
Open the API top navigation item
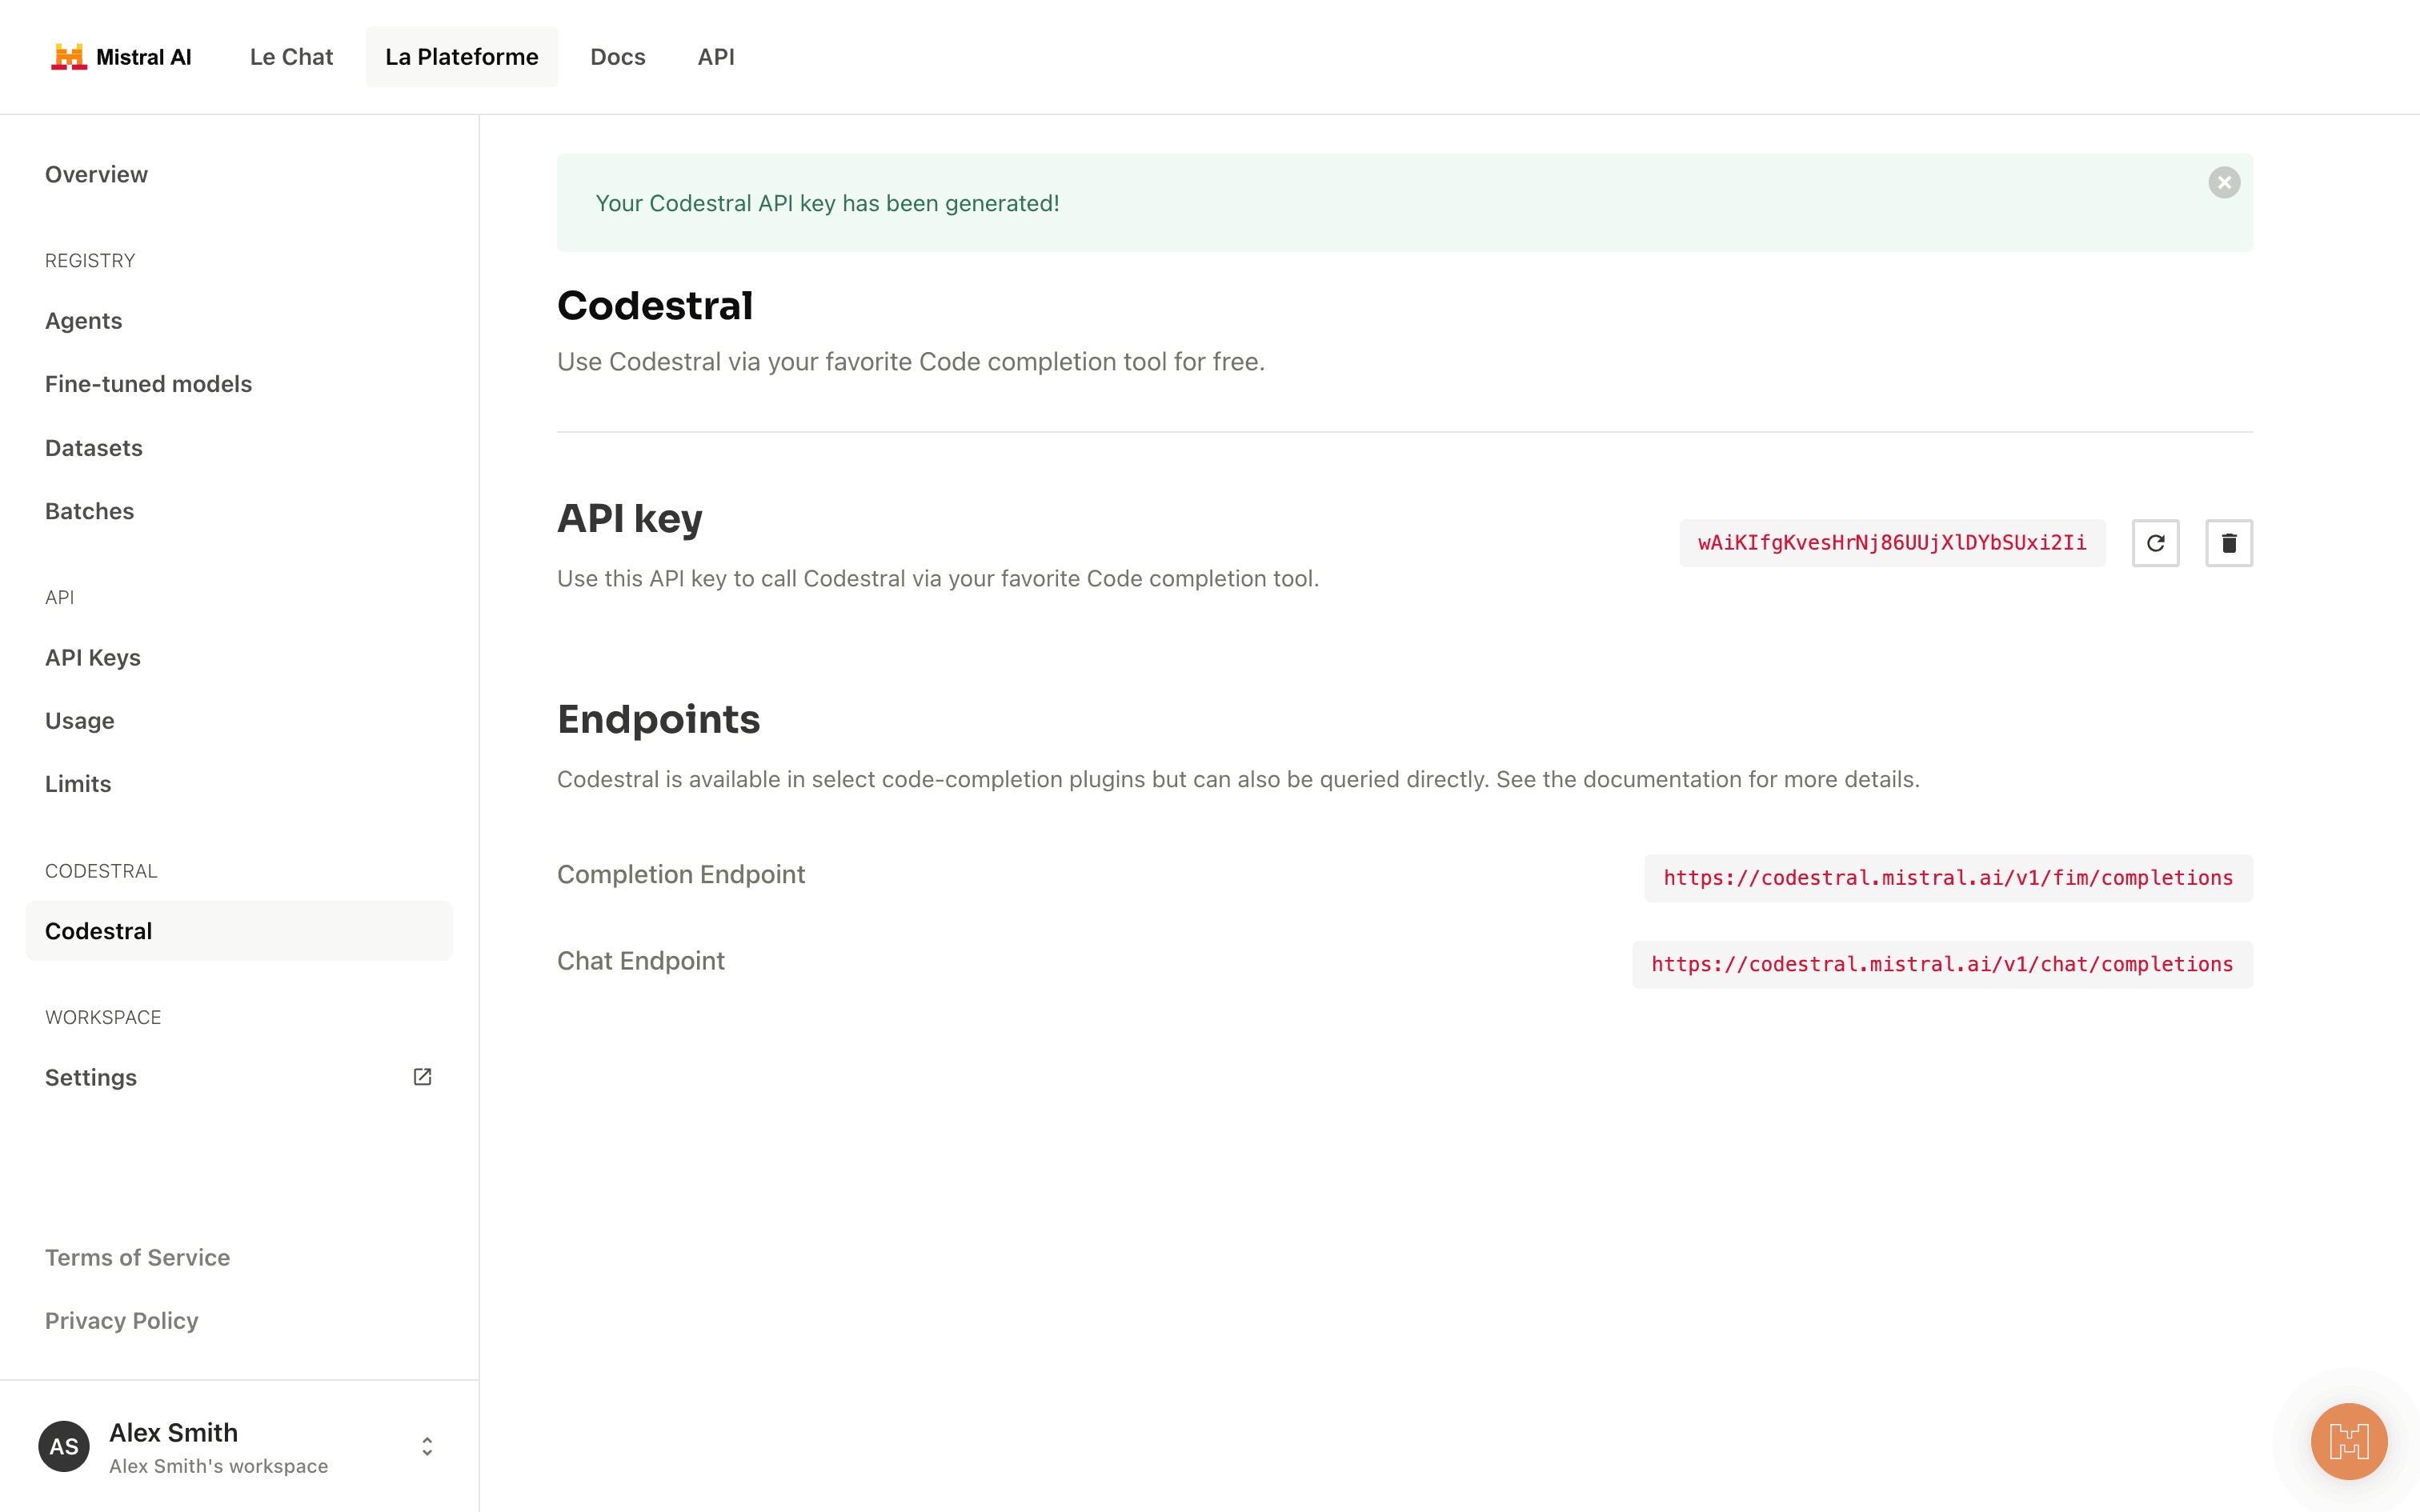716,57
